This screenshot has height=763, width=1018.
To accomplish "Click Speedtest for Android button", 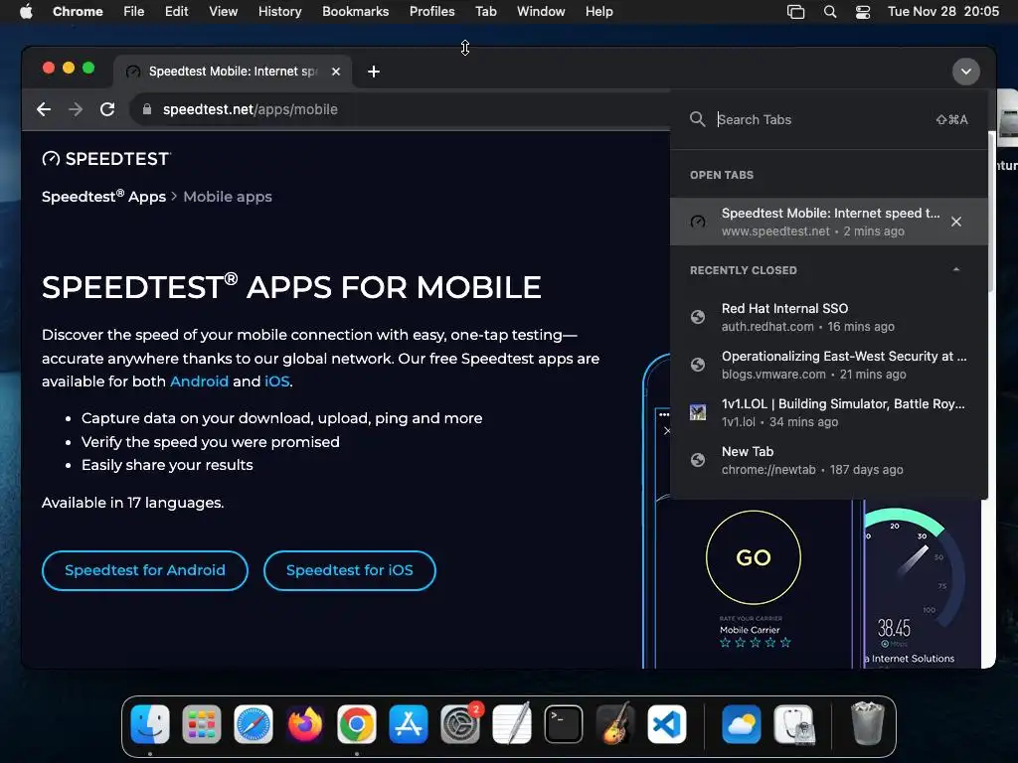I will point(145,570).
